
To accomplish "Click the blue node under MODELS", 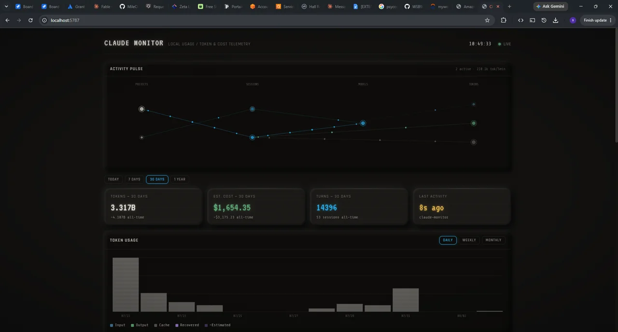I will click(363, 123).
